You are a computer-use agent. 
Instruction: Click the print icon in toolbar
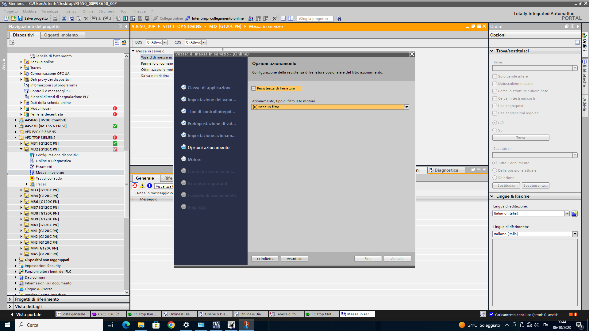coord(55,18)
